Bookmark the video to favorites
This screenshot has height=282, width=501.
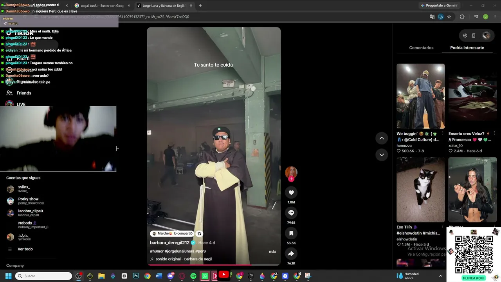(291, 233)
